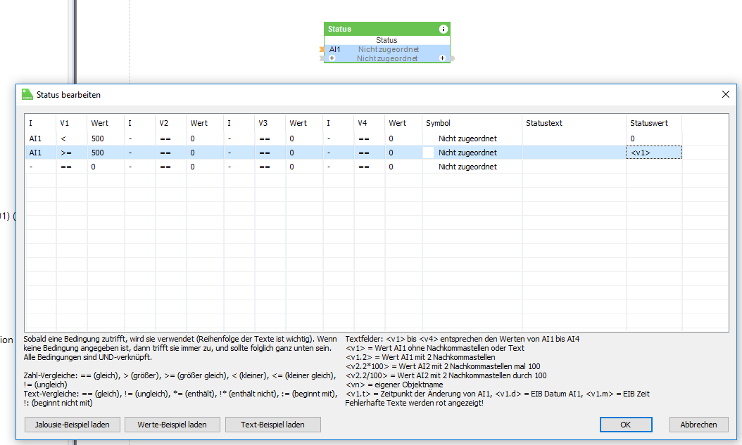Click empty Statustext cell in highlighted row
The width and height of the screenshot is (742, 445).
pyautogui.click(x=574, y=153)
